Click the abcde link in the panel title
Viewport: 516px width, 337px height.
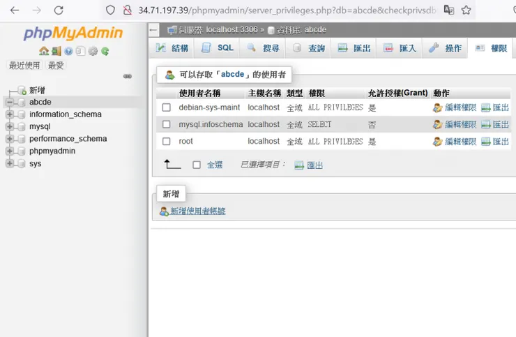pos(232,74)
